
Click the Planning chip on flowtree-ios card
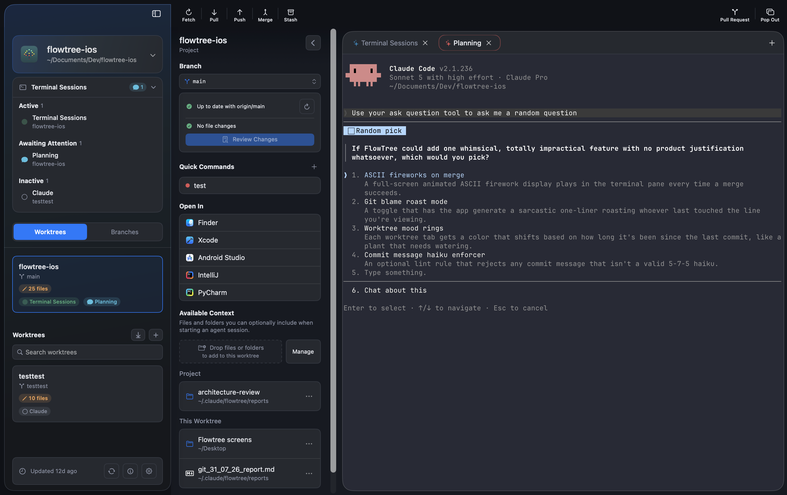102,302
